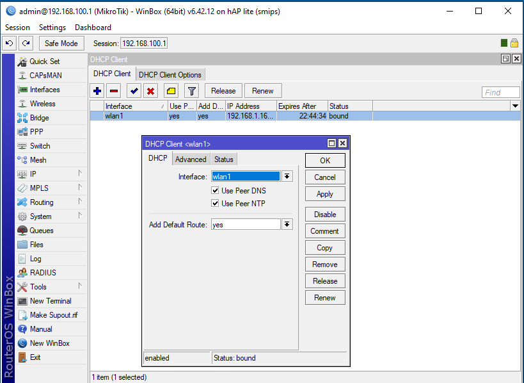Open the RADIUS settings
Image resolution: width=524 pixels, height=383 pixels.
(x=51, y=273)
